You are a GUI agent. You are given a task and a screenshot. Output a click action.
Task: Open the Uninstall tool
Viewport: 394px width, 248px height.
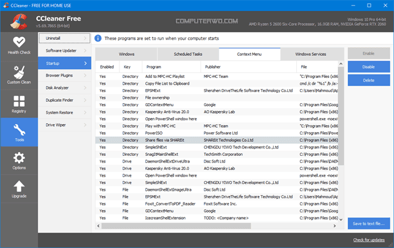tap(65, 38)
